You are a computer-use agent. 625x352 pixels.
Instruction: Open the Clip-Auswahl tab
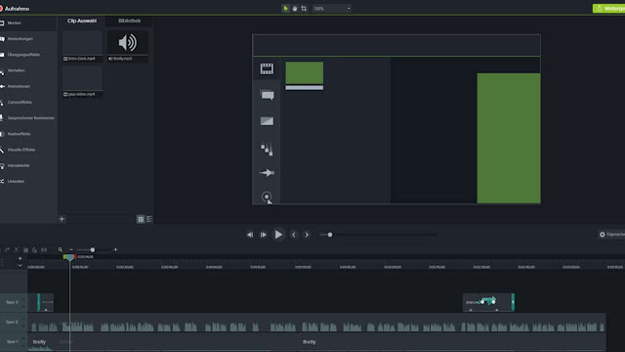point(82,21)
